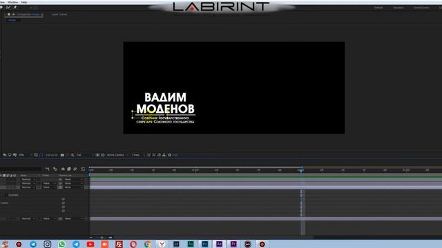Enable Motion Blur for the composition
This screenshot has height=248, width=442.
click(75, 169)
